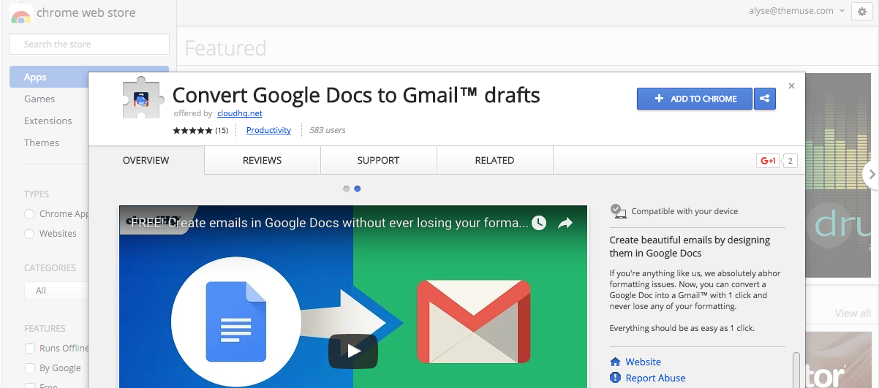Image resolution: width=879 pixels, height=388 pixels.
Task: Select the first screenshot carousel dot
Action: [x=347, y=189]
